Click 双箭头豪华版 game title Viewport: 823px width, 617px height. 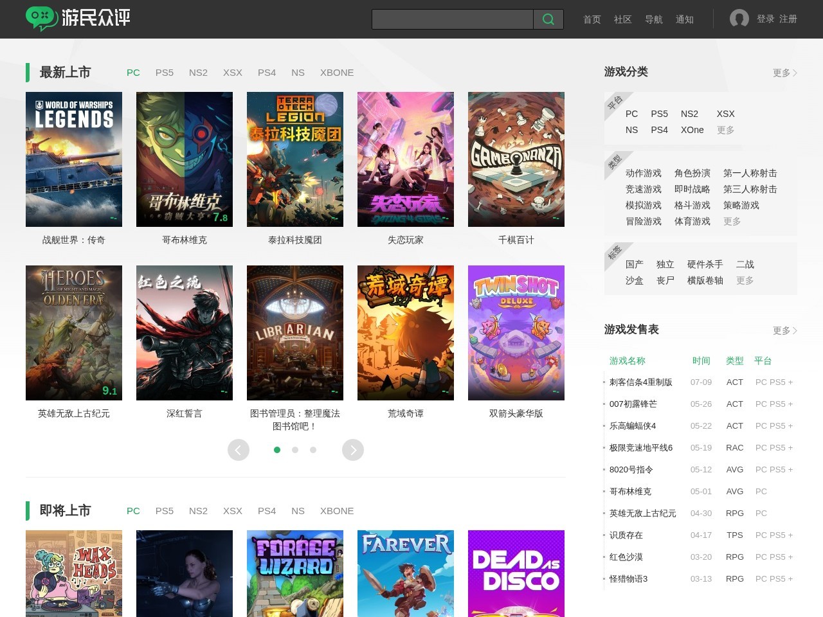click(x=516, y=413)
